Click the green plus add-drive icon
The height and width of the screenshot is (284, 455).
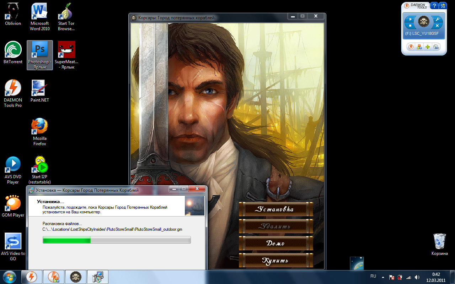pos(428,47)
